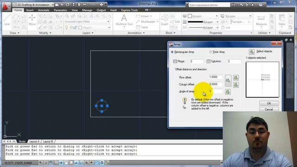Switch to Layout B tab
Screen dimensions: 297x167
(48, 141)
